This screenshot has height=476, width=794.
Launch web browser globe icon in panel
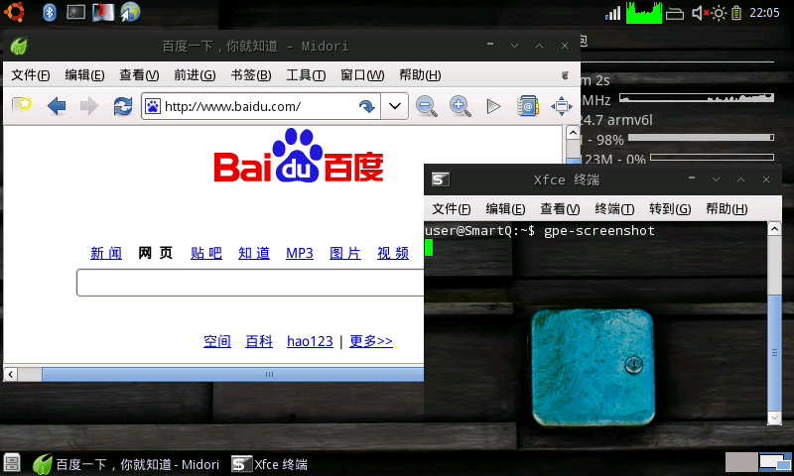tap(130, 12)
